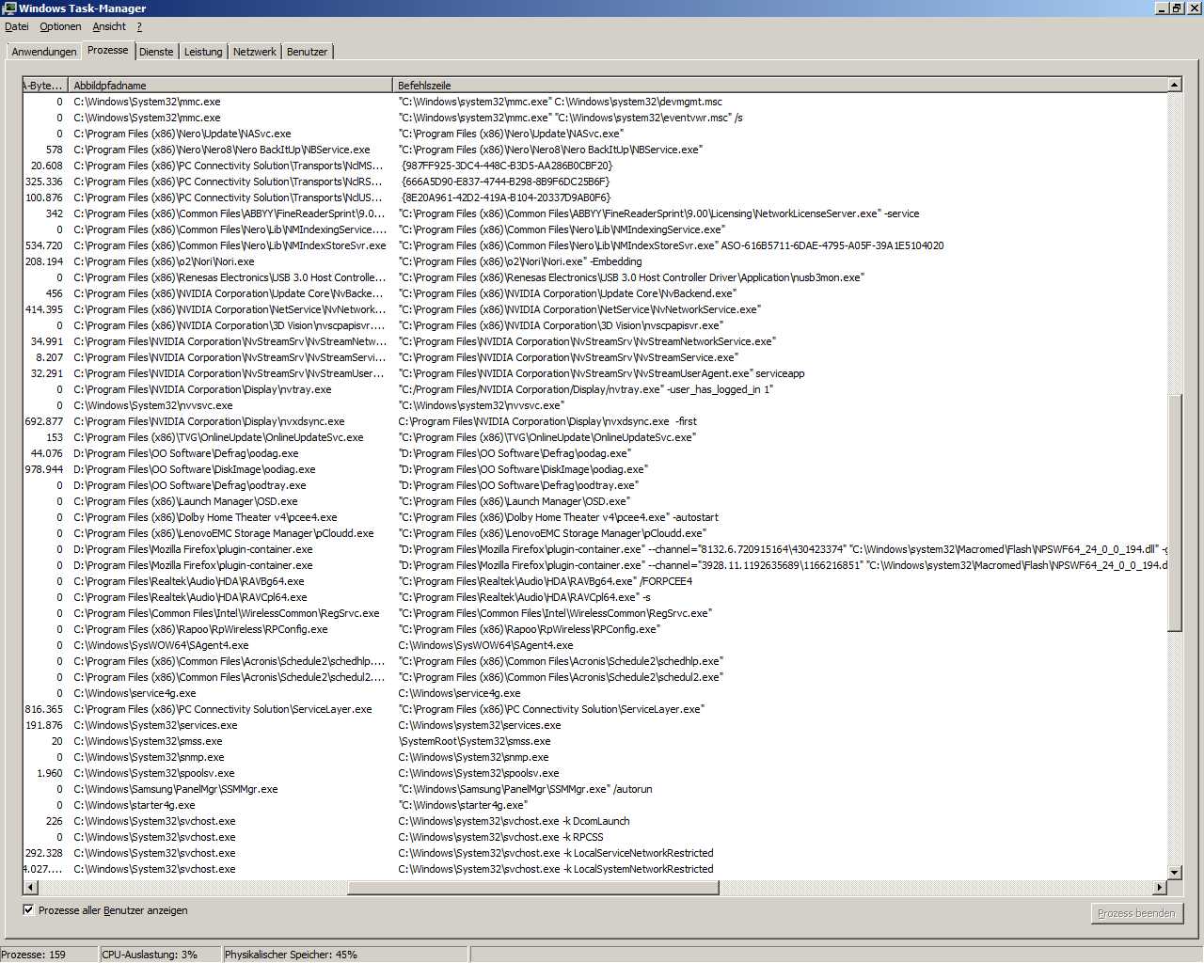Click the memory value '692.877'
The width and height of the screenshot is (1204, 963).
[44, 421]
